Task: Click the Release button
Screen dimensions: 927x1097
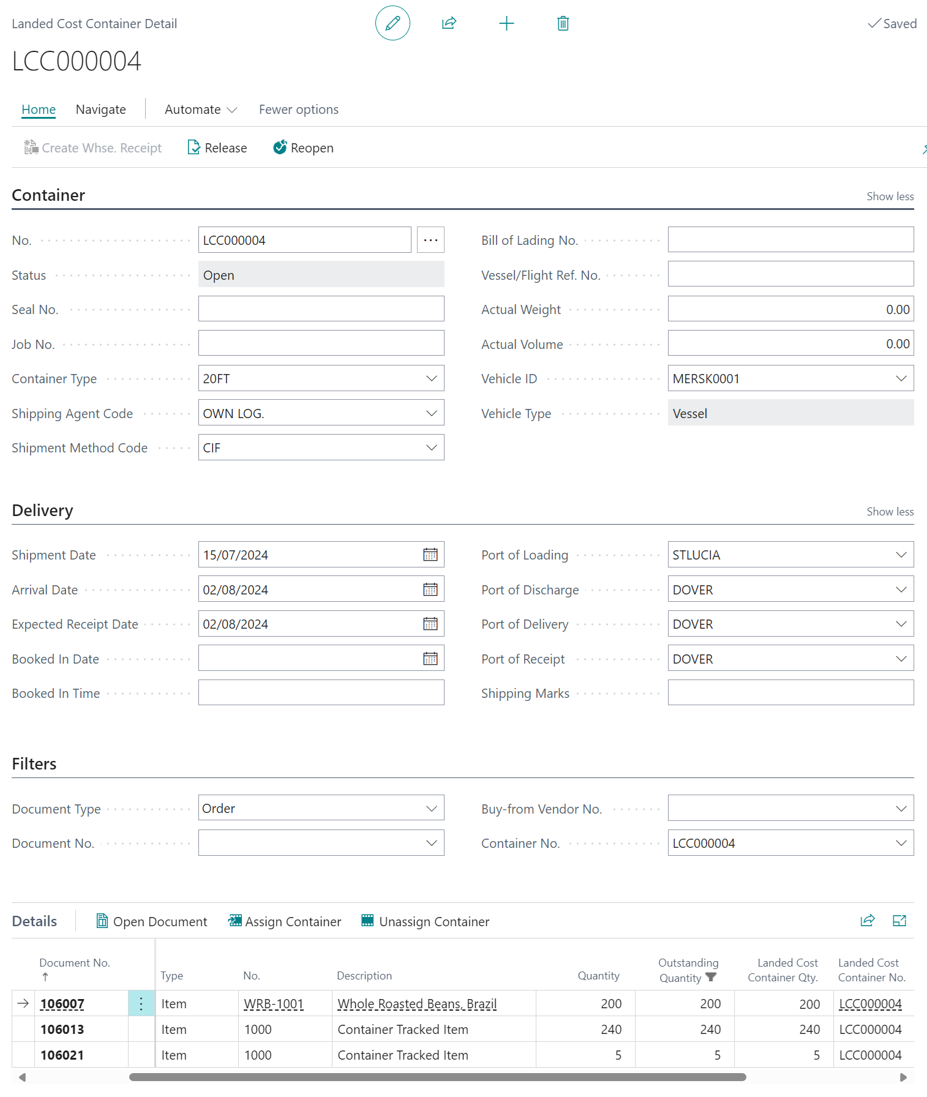Action: (x=217, y=148)
